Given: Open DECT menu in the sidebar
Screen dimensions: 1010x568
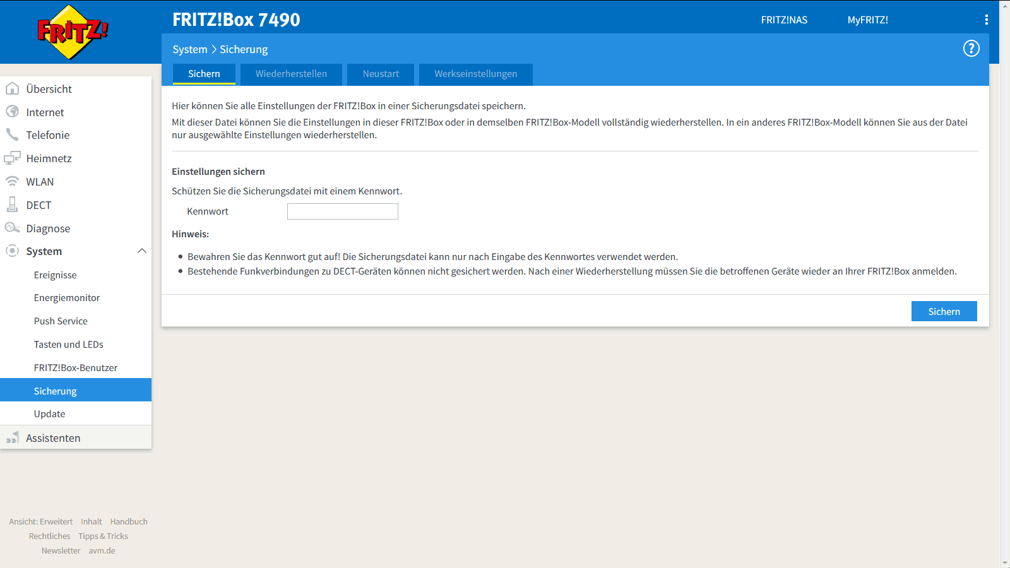Looking at the screenshot, I should click(x=76, y=205).
